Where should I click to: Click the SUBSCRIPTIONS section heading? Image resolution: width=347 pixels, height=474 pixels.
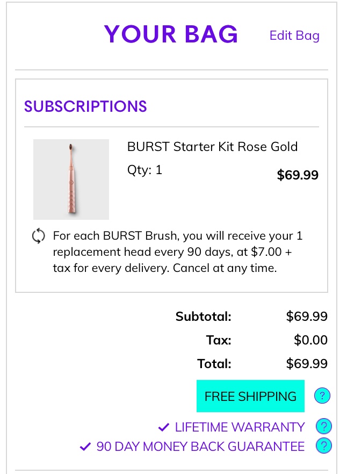tap(85, 106)
